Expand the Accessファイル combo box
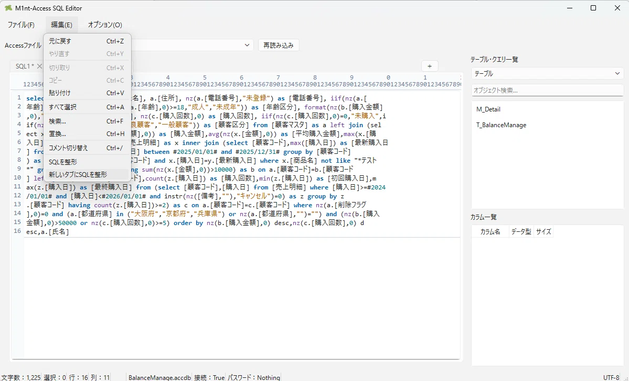 247,45
